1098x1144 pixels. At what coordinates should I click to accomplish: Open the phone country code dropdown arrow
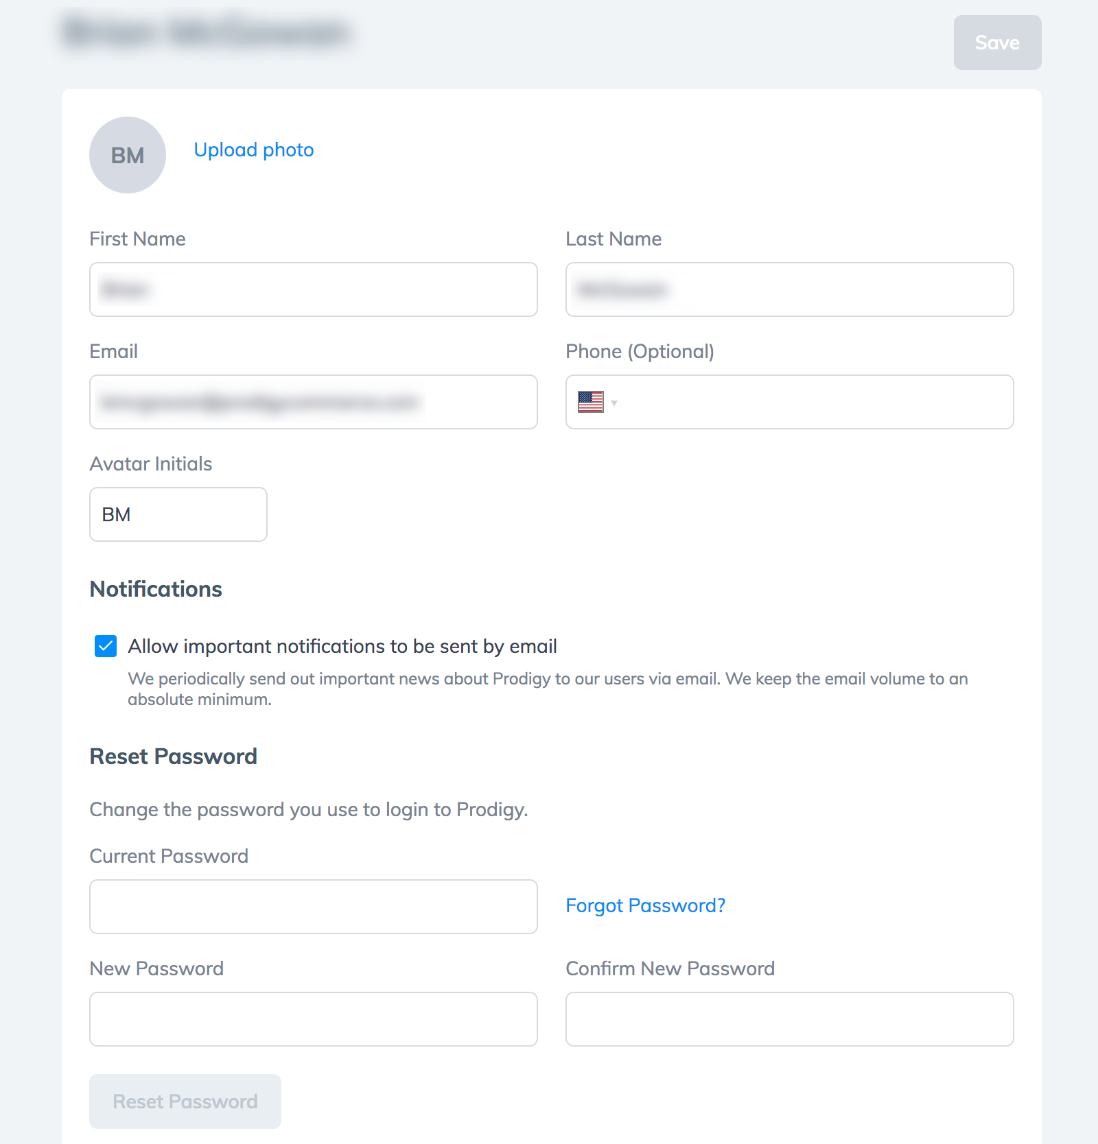[614, 403]
